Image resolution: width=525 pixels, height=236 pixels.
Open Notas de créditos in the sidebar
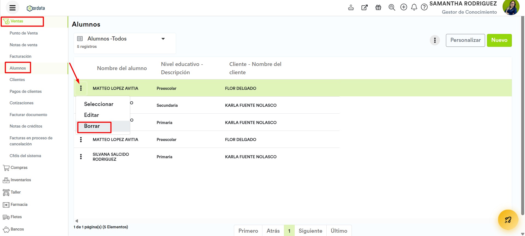click(26, 126)
